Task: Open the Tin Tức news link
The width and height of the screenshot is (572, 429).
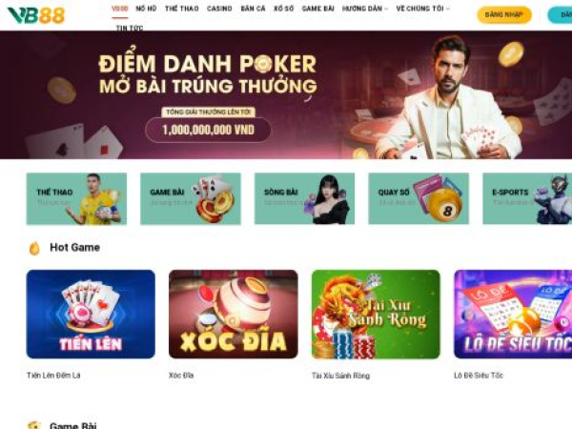Action: click(130, 28)
